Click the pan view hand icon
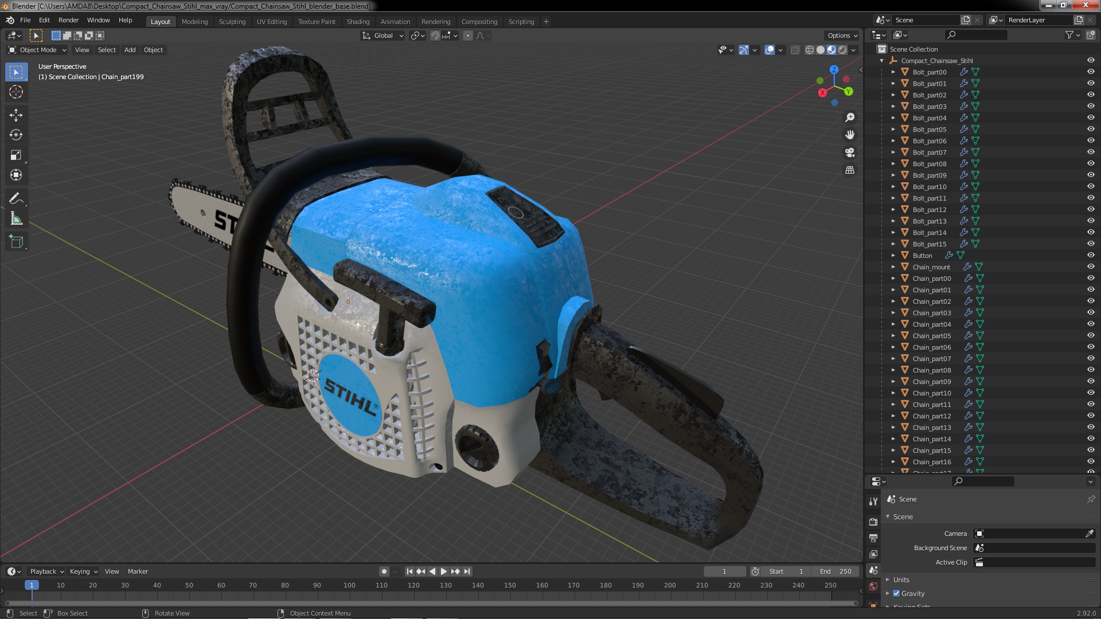1101x619 pixels. 850,135
